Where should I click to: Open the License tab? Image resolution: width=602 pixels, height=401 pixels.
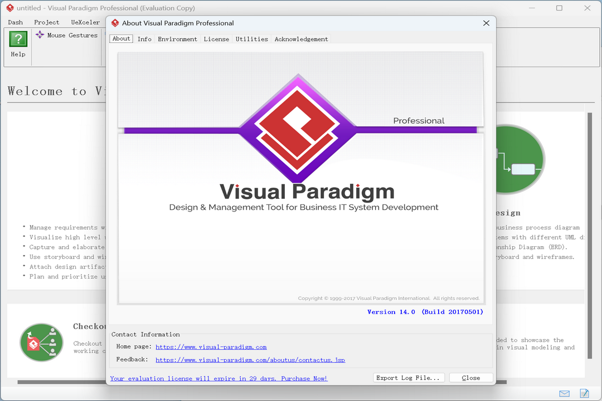tap(216, 39)
